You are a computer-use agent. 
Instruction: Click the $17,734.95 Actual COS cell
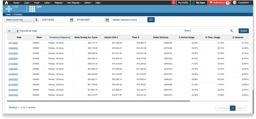[117, 74]
